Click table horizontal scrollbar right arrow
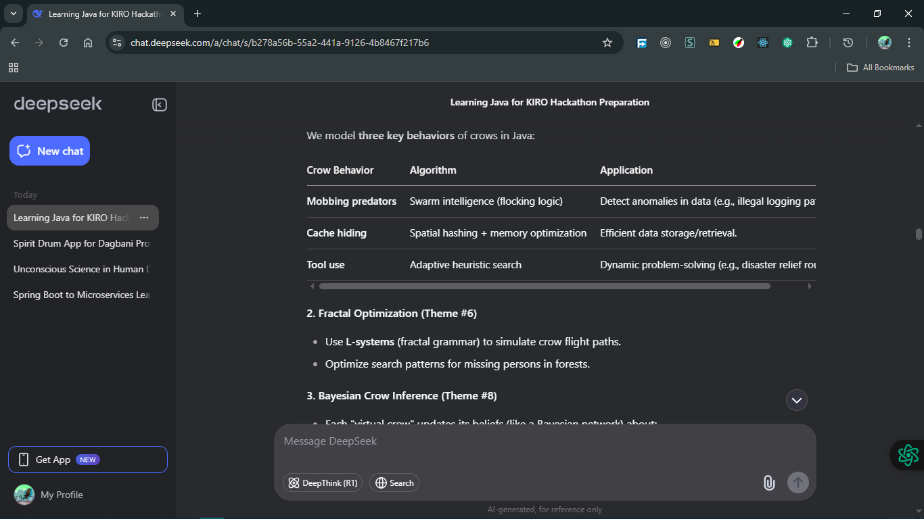The width and height of the screenshot is (924, 519). pos(810,286)
